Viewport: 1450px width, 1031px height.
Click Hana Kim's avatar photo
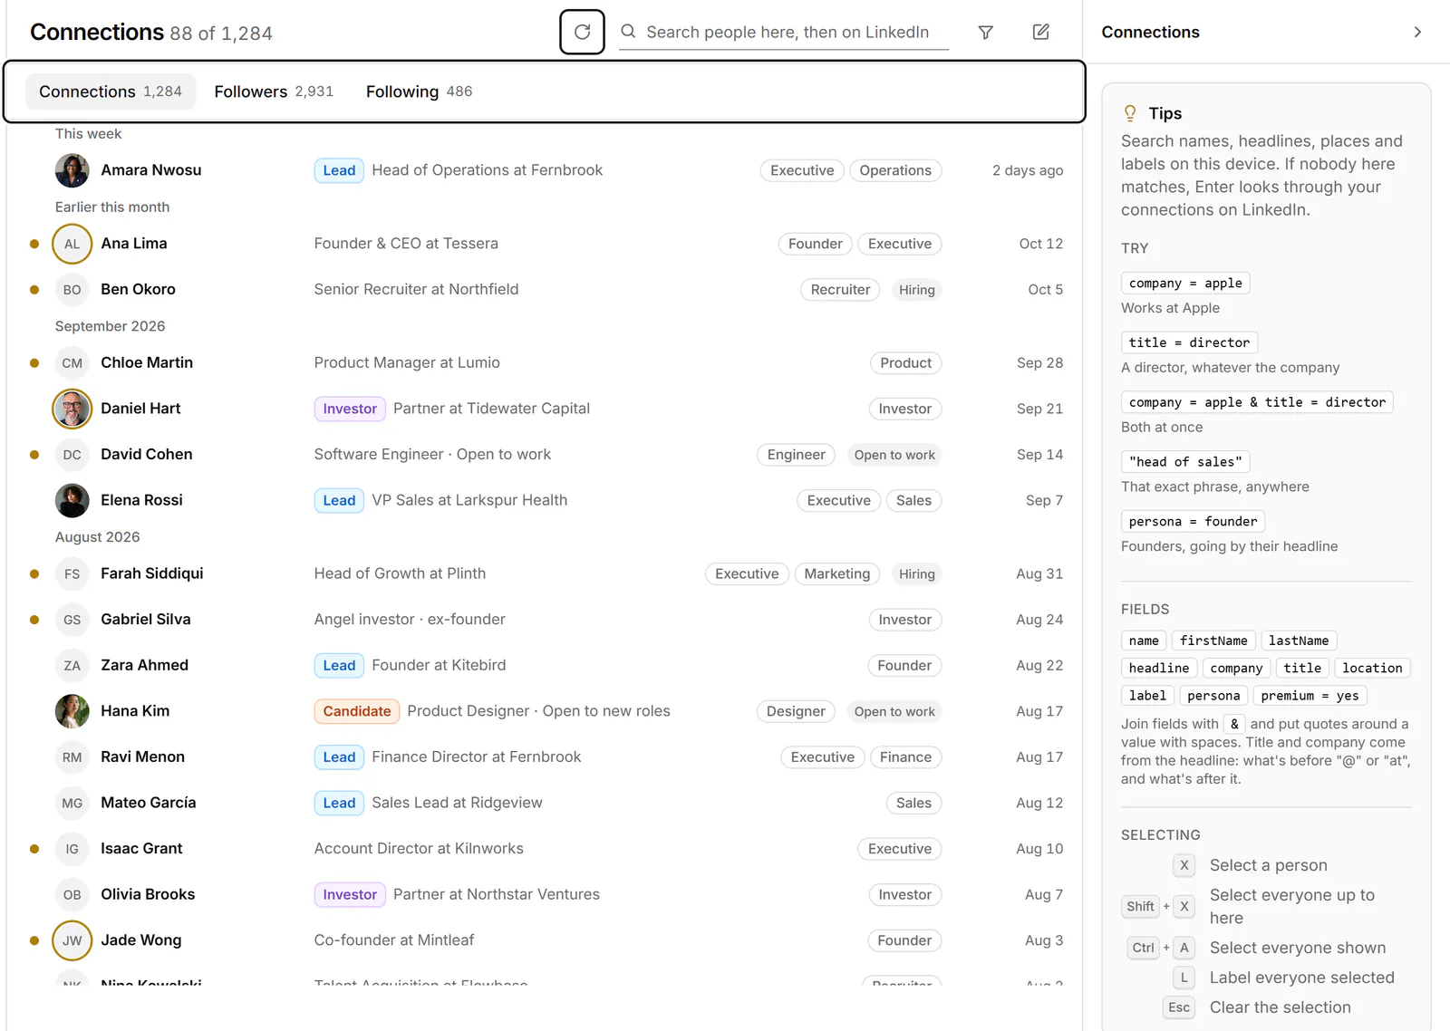coord(72,711)
